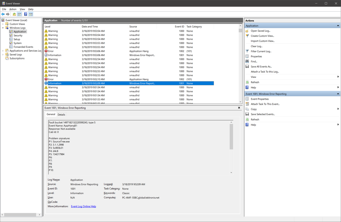341x222 pixels.
Task: Click Attach Task To This Event
Action: [265, 104]
